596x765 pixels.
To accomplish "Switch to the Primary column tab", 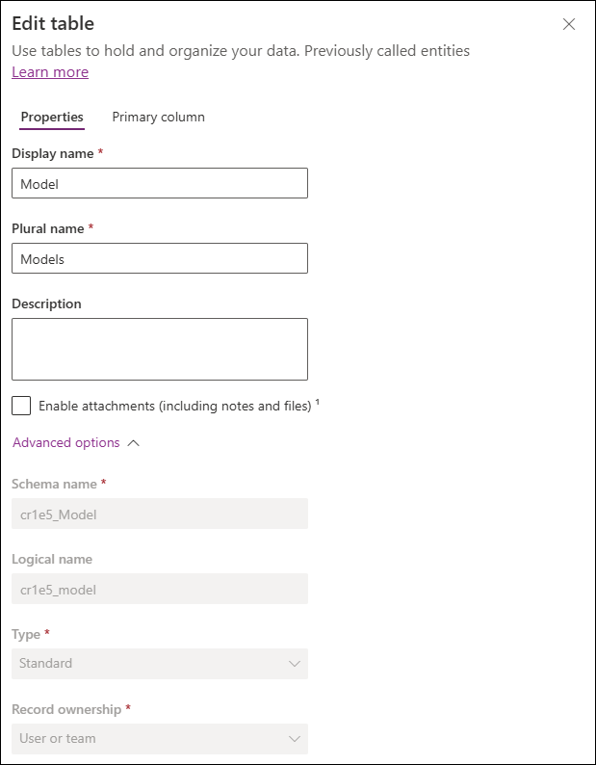I will (x=159, y=118).
